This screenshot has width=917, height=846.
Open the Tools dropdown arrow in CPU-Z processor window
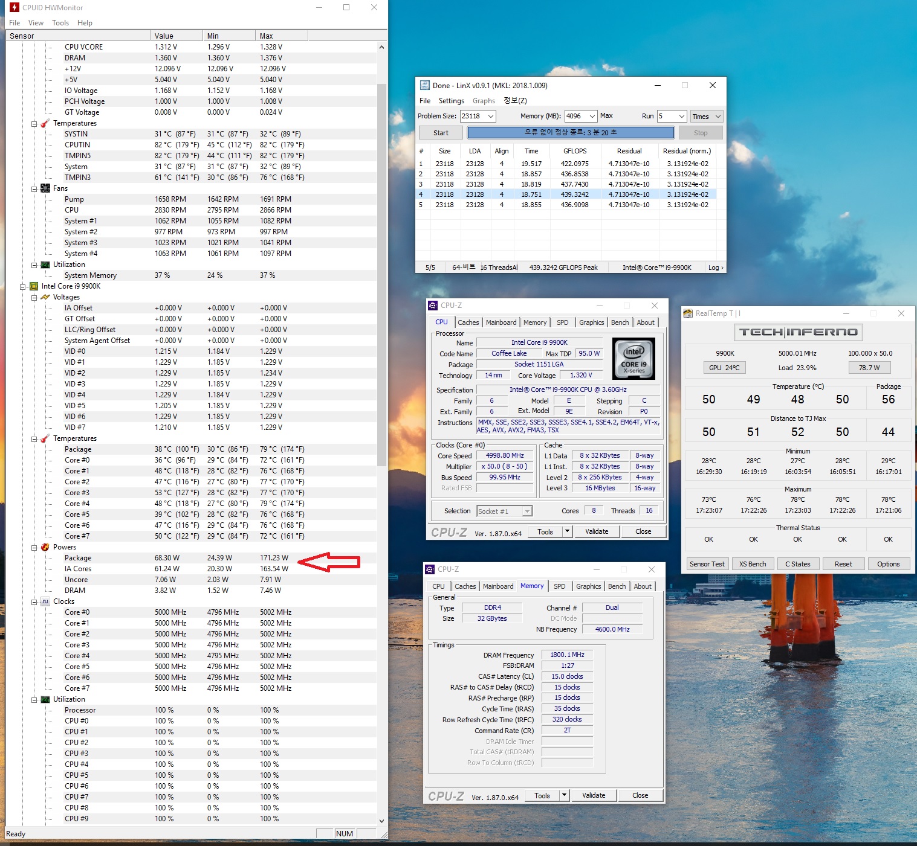click(566, 531)
